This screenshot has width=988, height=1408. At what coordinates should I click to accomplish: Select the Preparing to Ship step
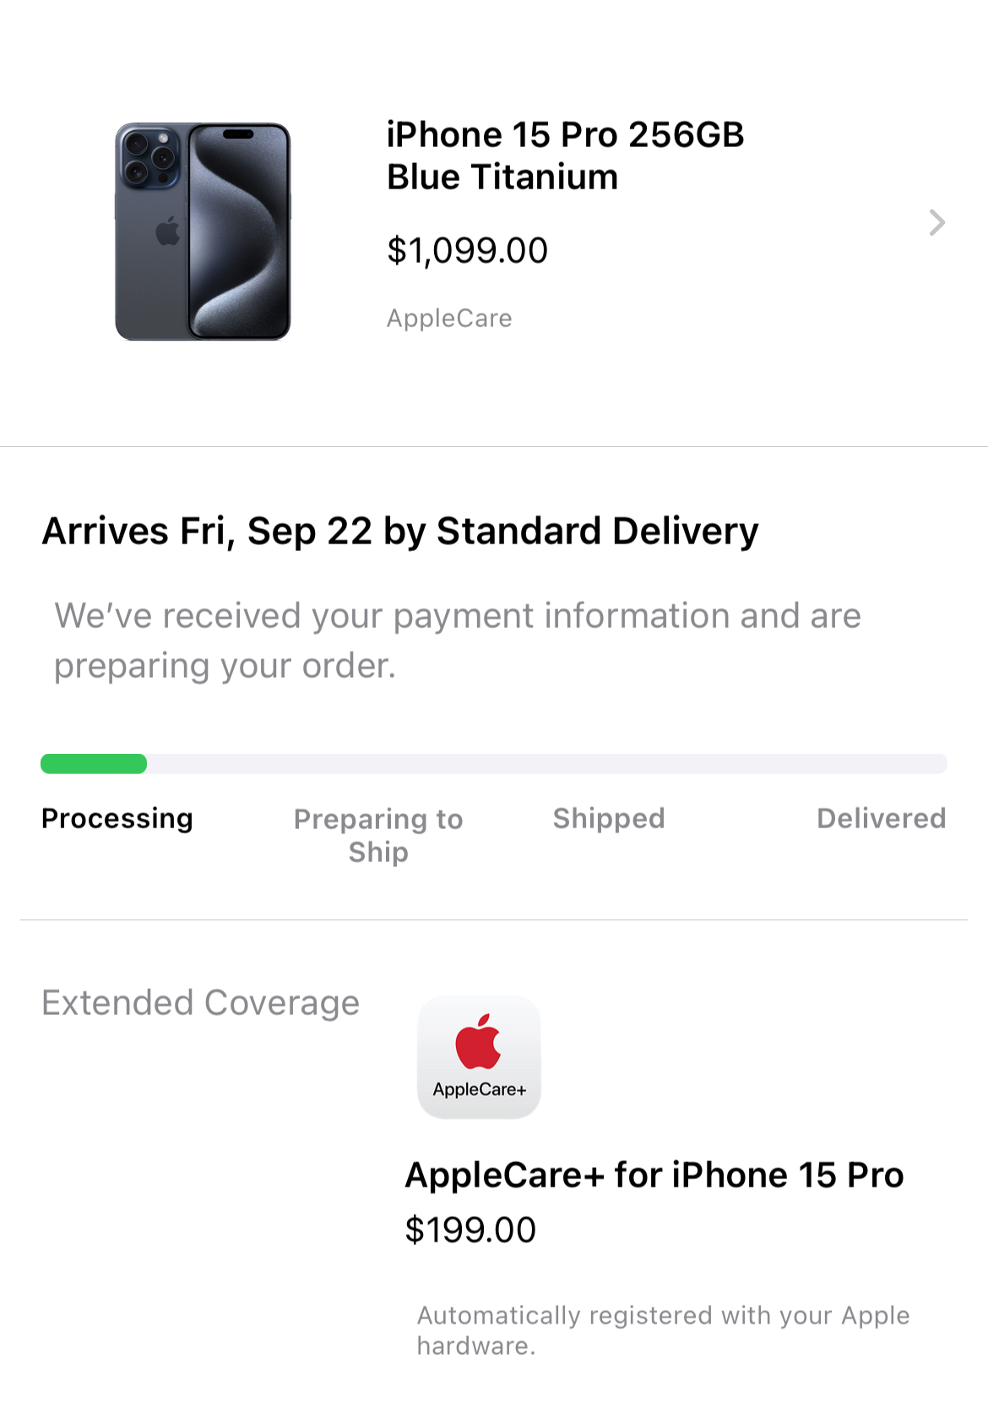click(x=378, y=835)
